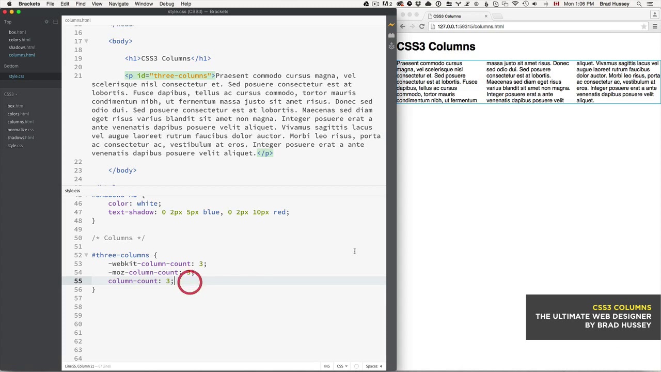
Task: Open the Debug menu
Action: pos(166,4)
